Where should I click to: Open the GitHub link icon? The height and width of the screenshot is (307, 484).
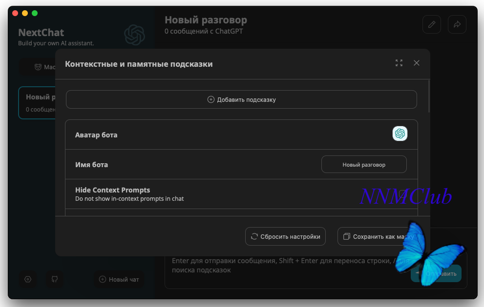pos(55,279)
